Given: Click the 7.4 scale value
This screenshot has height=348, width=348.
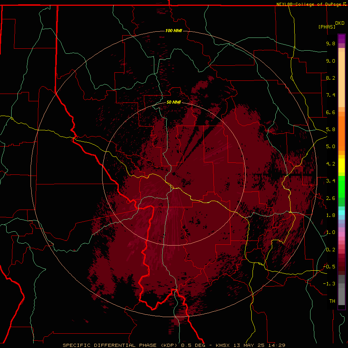Looking at the screenshot, I should (x=331, y=95).
